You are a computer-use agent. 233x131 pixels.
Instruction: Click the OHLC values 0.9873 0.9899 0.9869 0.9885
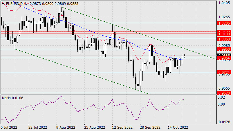coord(54,4)
